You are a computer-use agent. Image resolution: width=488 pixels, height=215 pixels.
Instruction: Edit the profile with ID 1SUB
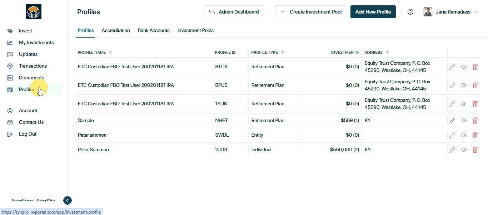(452, 104)
